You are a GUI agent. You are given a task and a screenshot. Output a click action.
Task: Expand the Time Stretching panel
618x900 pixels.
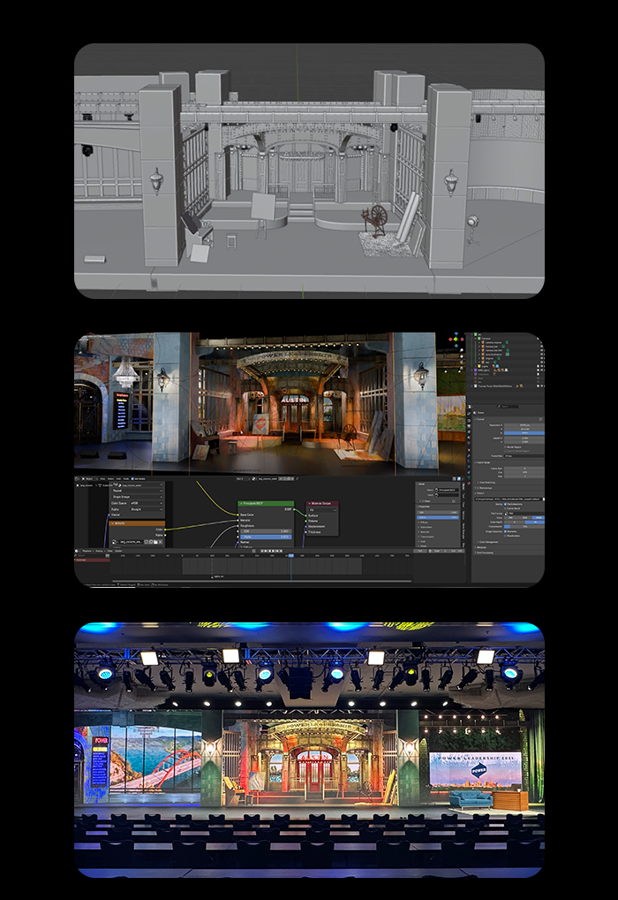pyautogui.click(x=486, y=483)
